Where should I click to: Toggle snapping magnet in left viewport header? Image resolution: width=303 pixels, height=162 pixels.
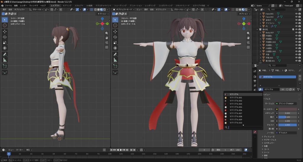point(51,9)
